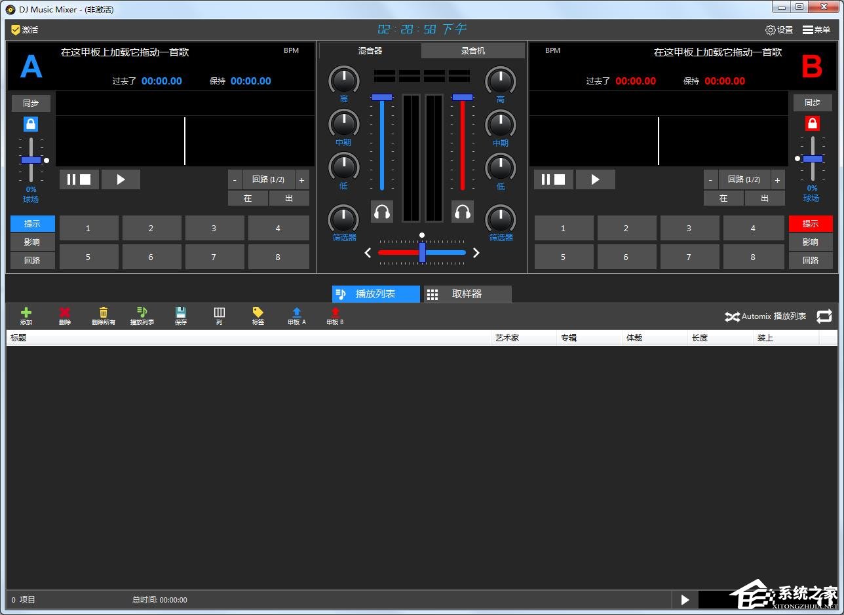This screenshot has width=844, height=615.
Task: Click the left headphone monitor icon in mixer
Action: pos(382,212)
